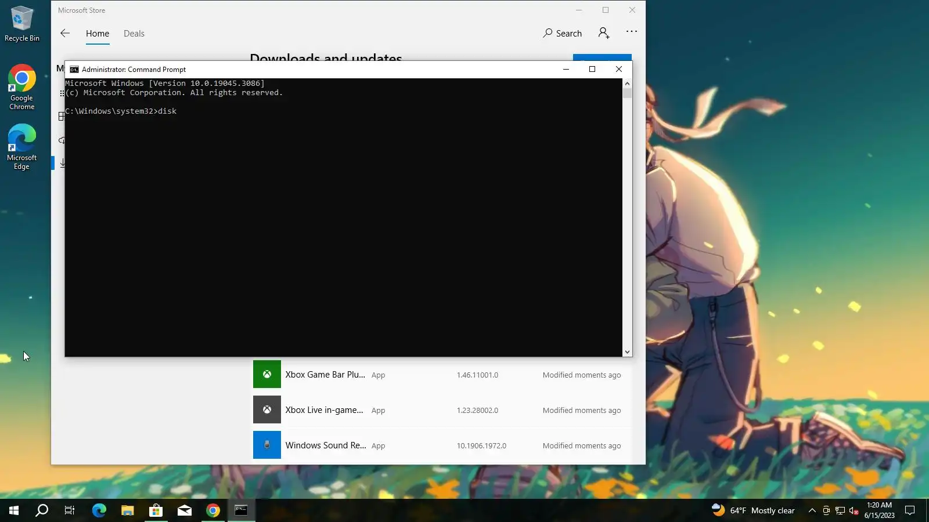The height and width of the screenshot is (522, 929).
Task: Maximize the Microsoft Store window
Action: pyautogui.click(x=606, y=10)
